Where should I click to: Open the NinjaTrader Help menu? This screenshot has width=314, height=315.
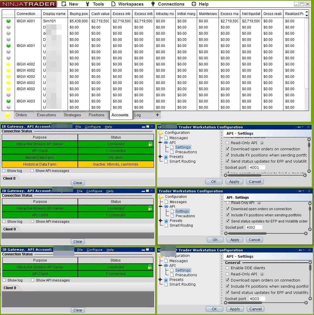200,4
